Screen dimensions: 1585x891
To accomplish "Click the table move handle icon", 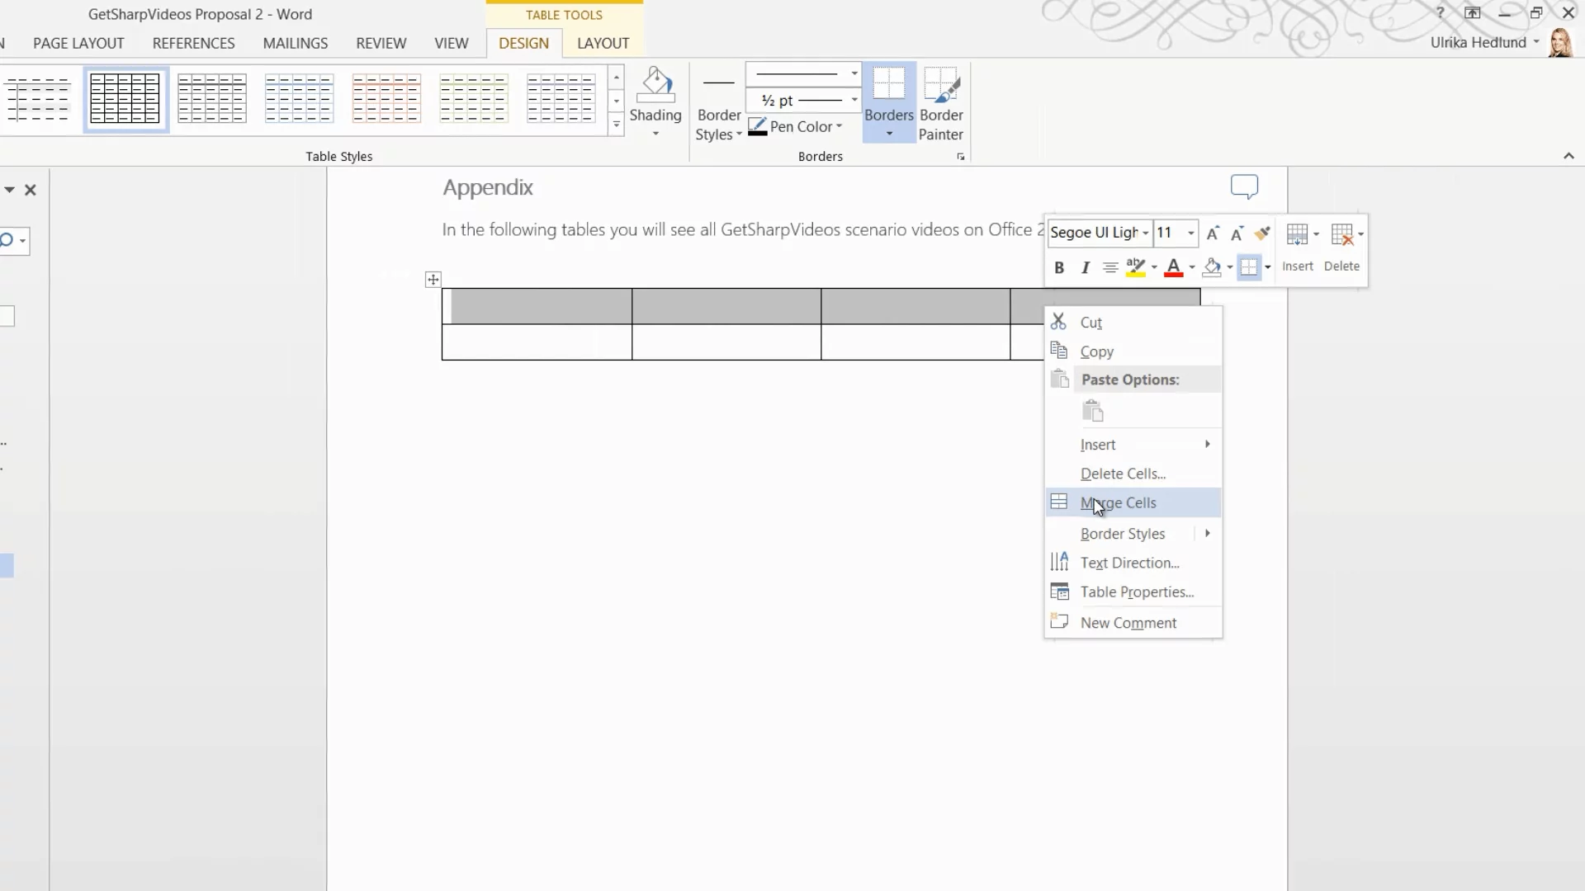I will [x=433, y=280].
